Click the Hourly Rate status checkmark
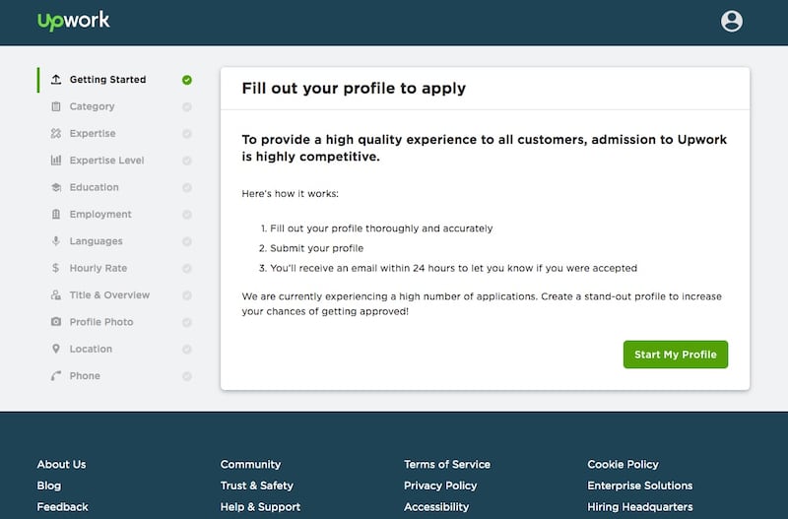The image size is (788, 519). click(187, 268)
